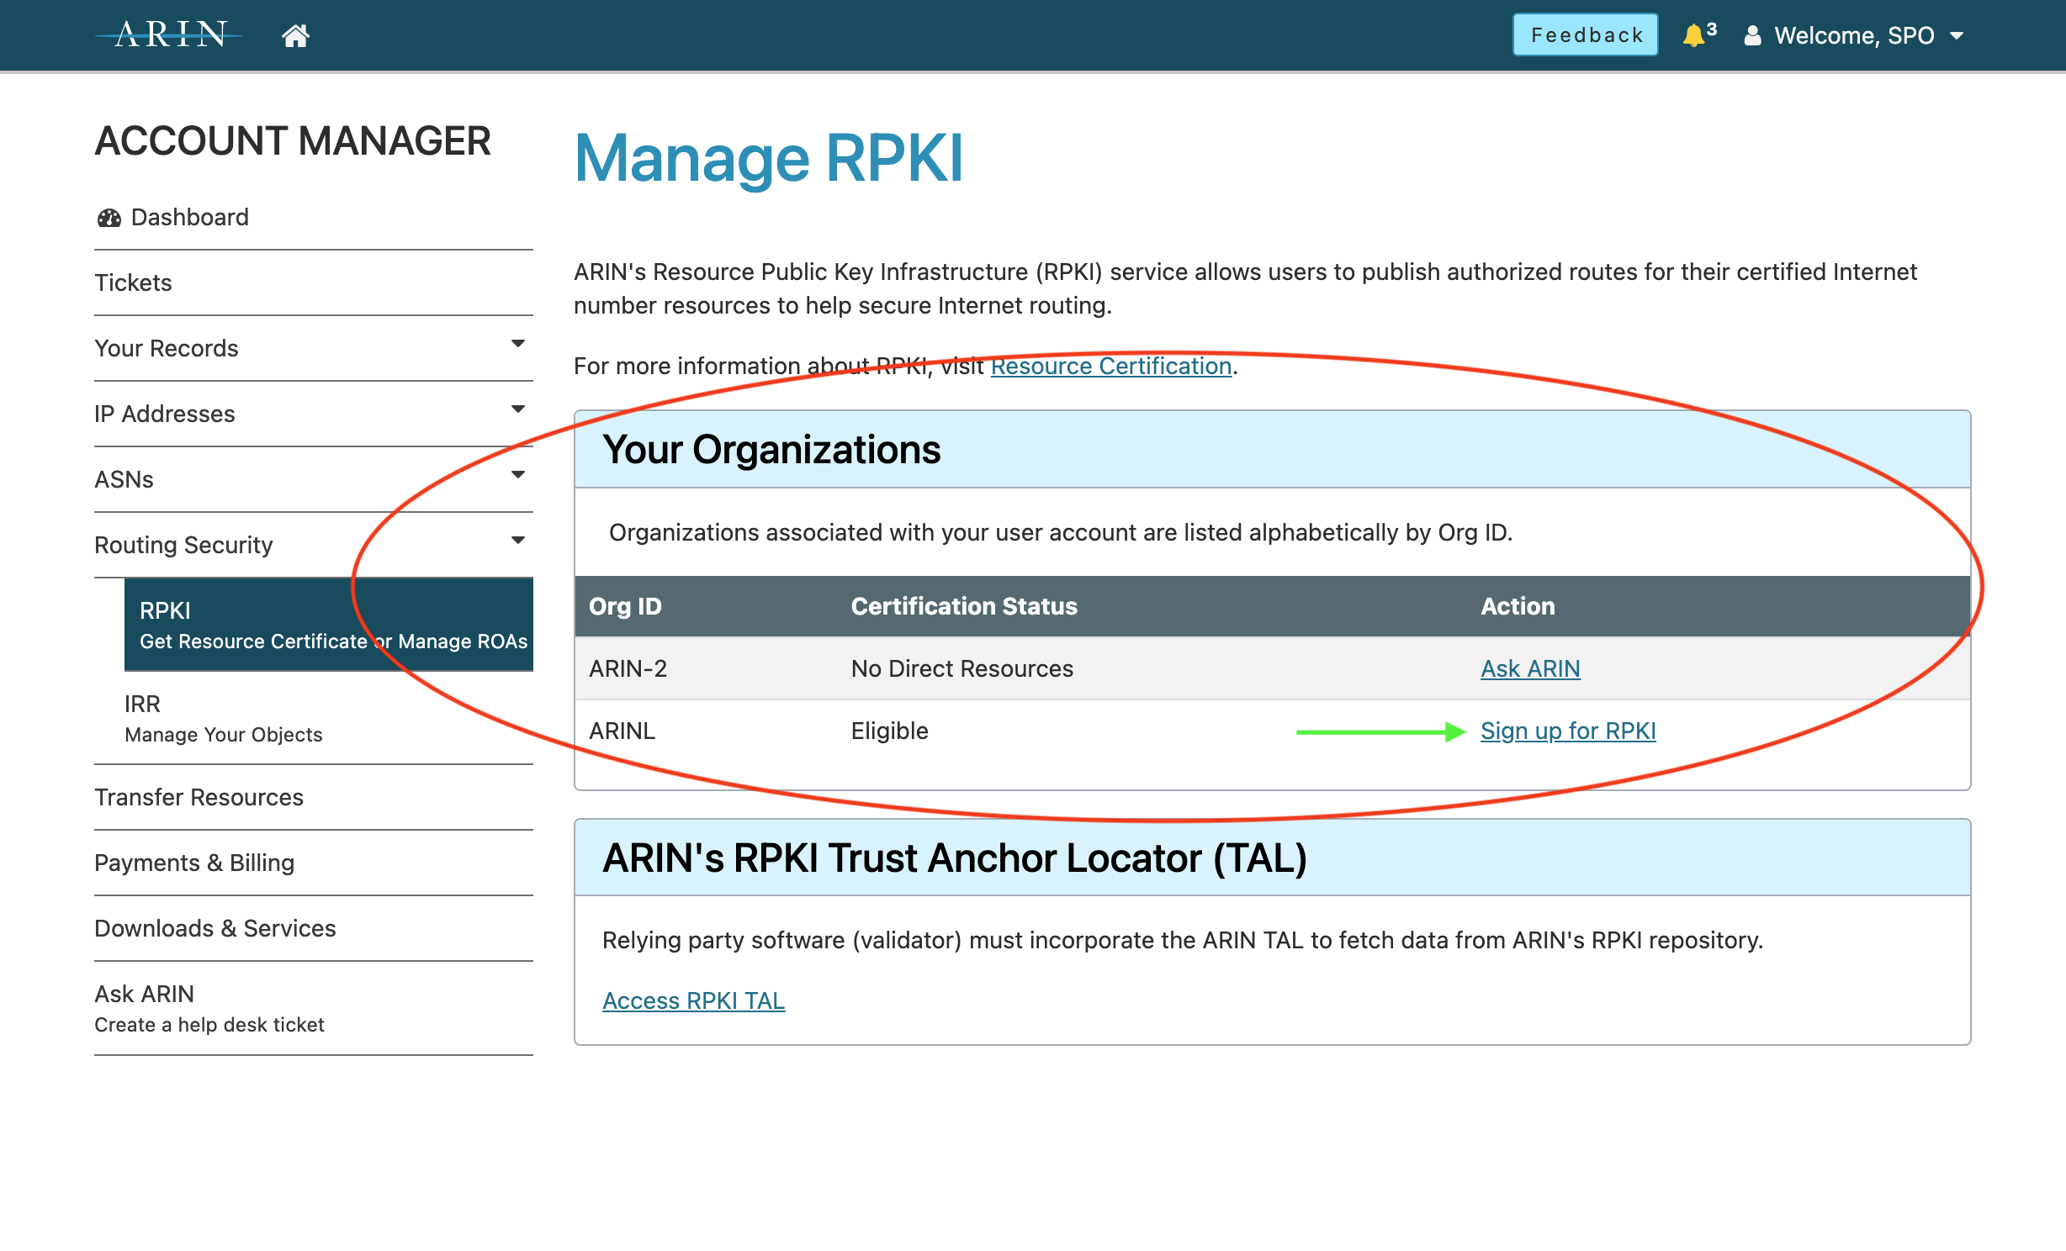
Task: Click the Welcome, SPO text
Action: 1855,35
